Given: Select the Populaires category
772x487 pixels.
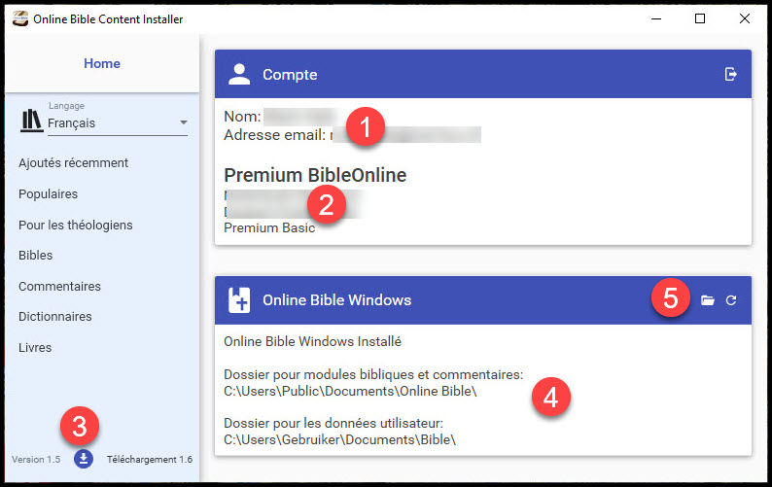Looking at the screenshot, I should (x=49, y=194).
